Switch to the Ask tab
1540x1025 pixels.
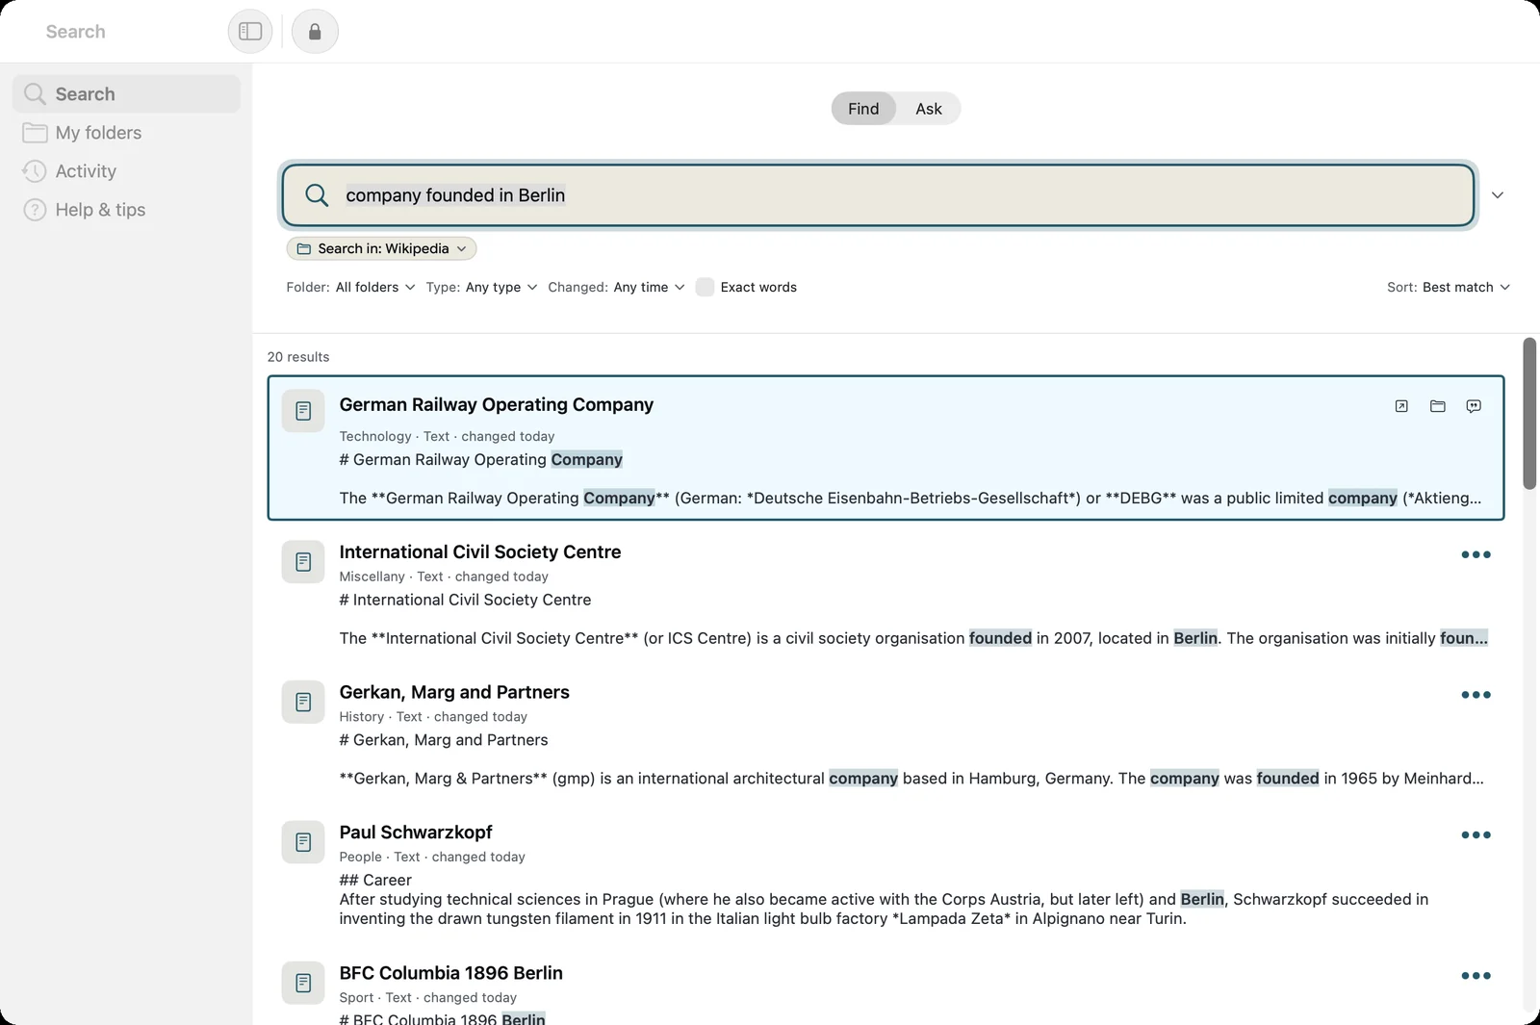pos(929,109)
